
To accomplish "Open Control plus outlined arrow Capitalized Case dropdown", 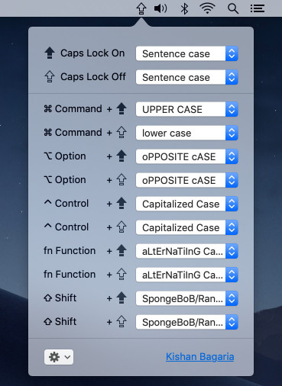I will point(186,227).
